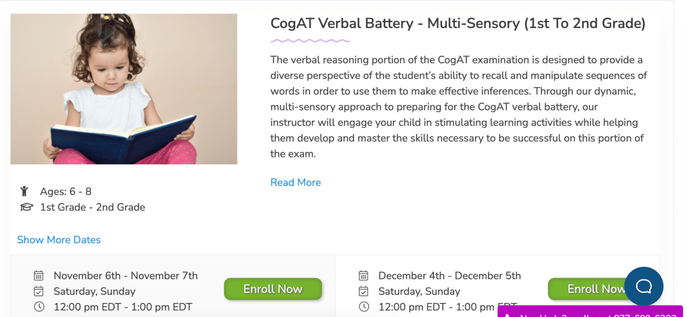Click the clock icon in the November session
This screenshot has height=317, width=687.
tap(39, 307)
